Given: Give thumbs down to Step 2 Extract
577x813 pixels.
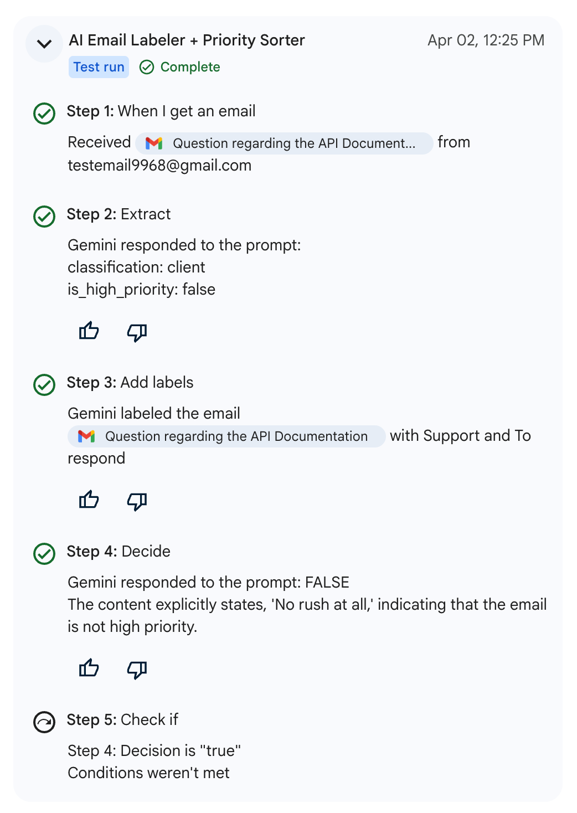Looking at the screenshot, I should [137, 332].
